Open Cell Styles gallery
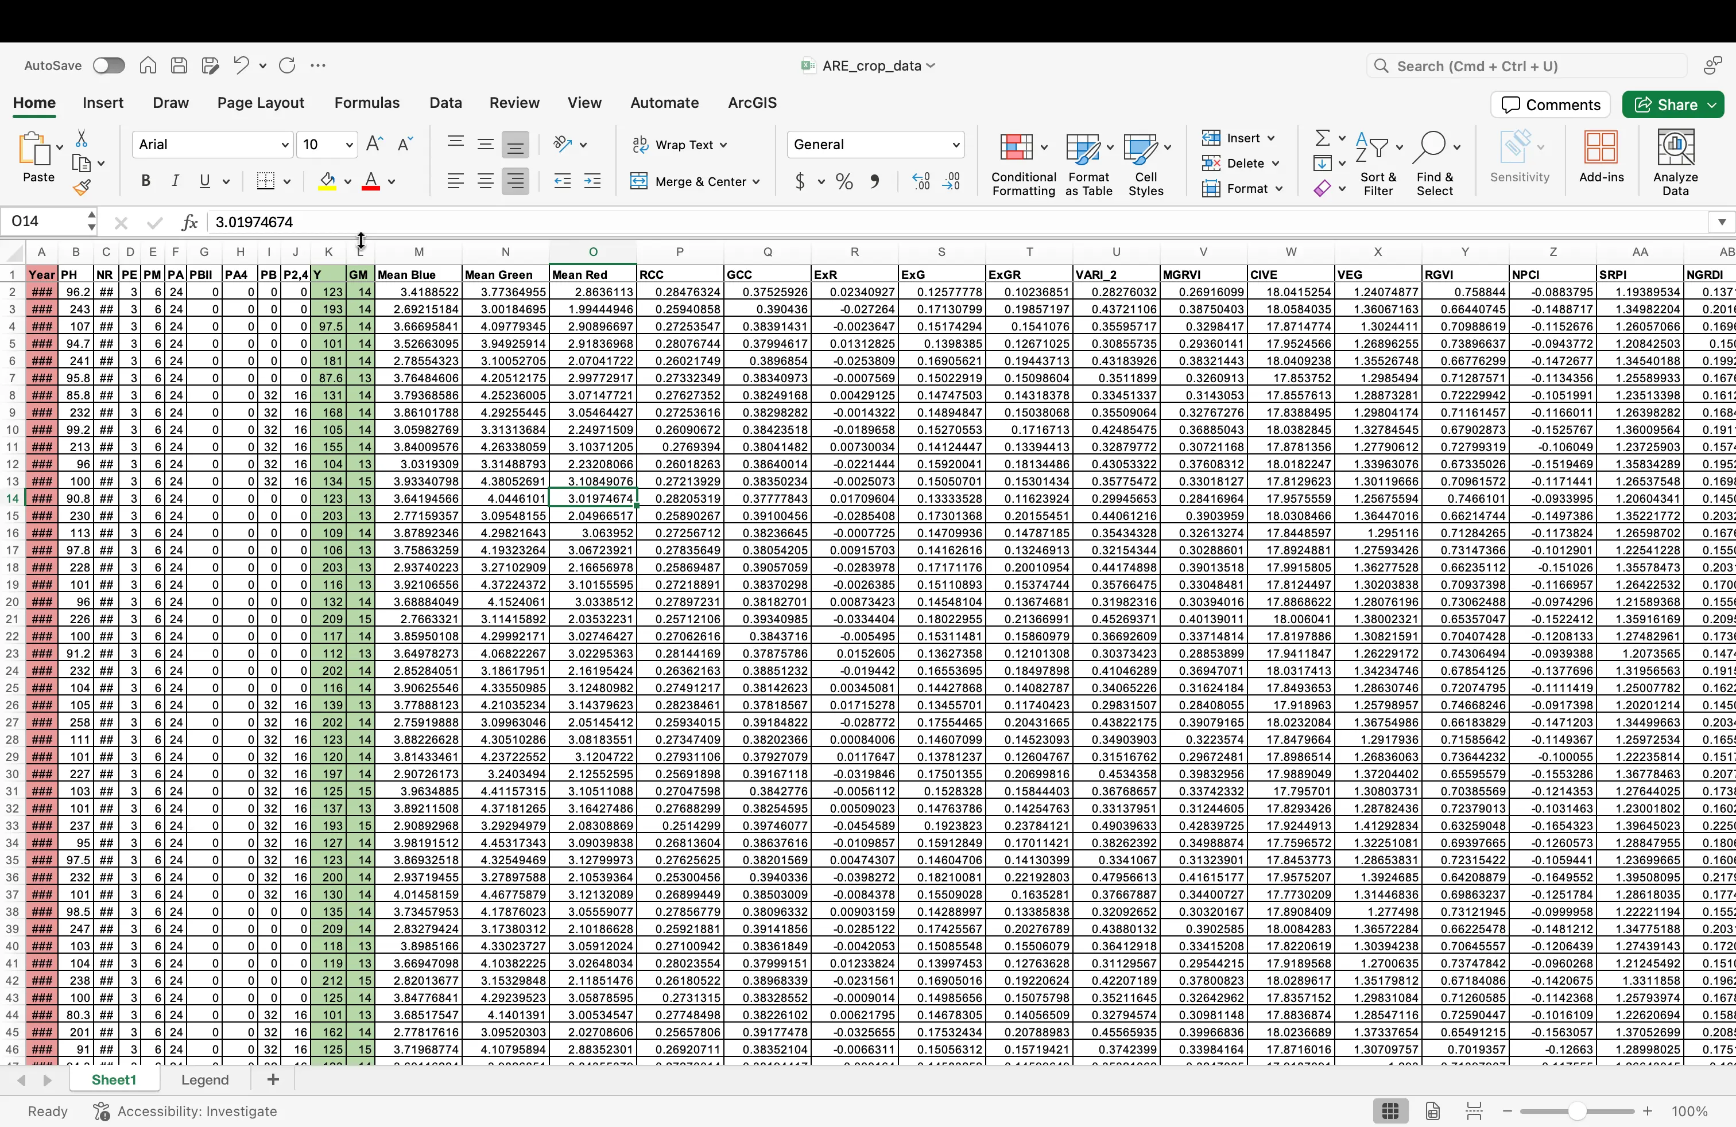This screenshot has height=1127, width=1736. 1146,164
